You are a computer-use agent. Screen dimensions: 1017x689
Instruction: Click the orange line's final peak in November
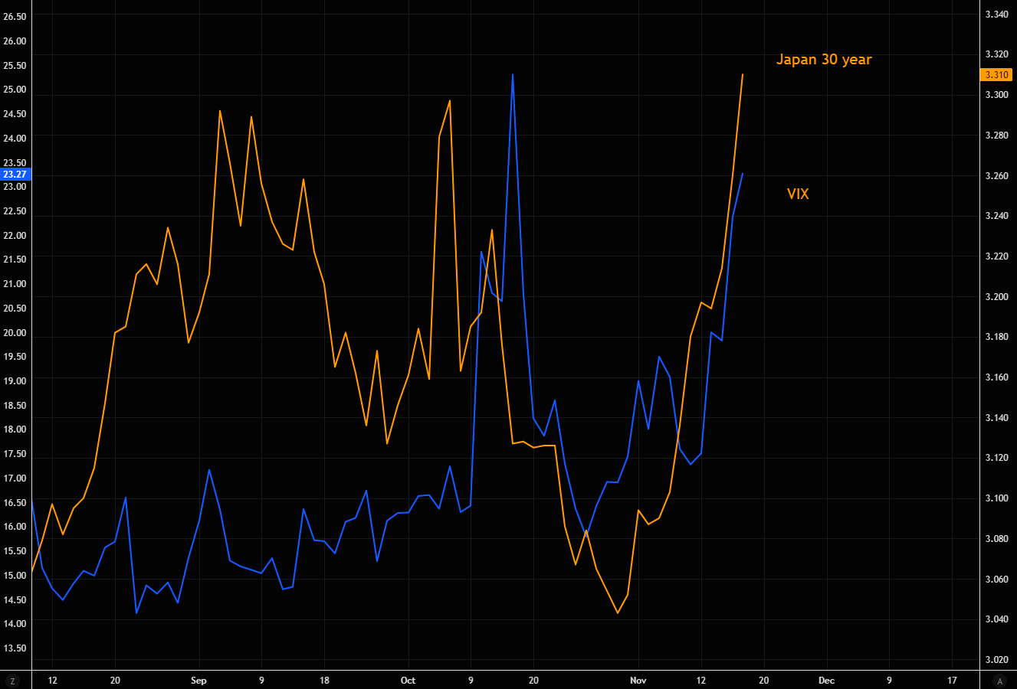click(743, 75)
